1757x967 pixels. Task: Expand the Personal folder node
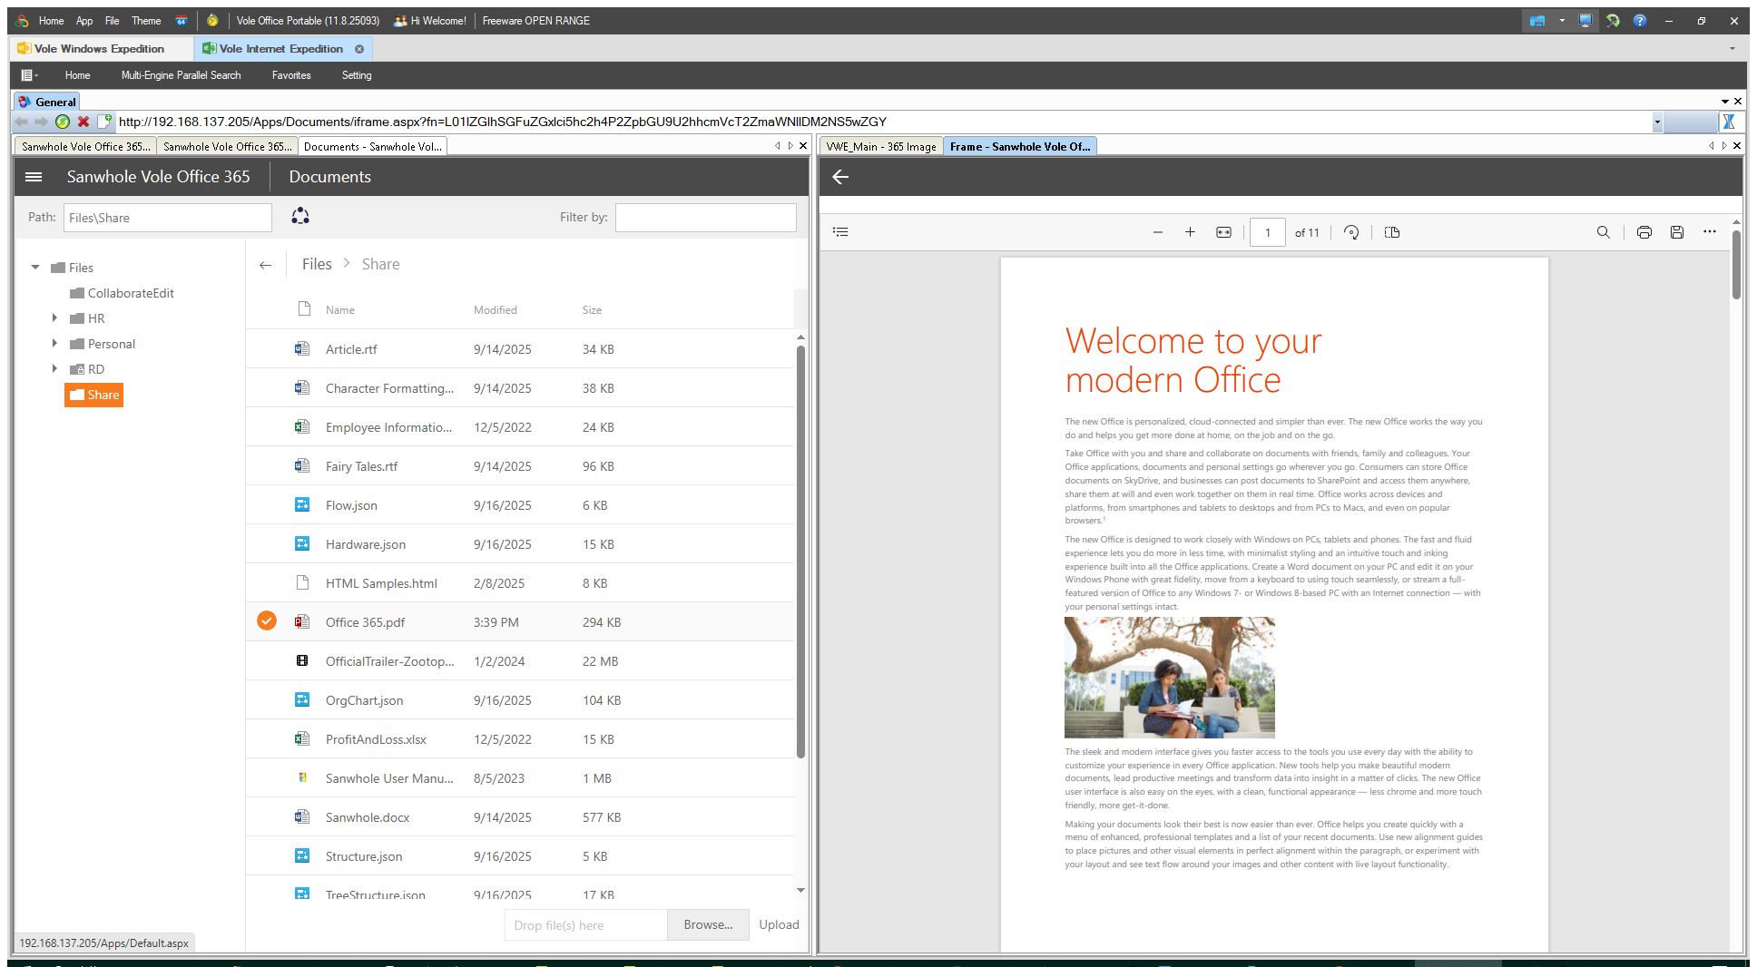point(54,344)
